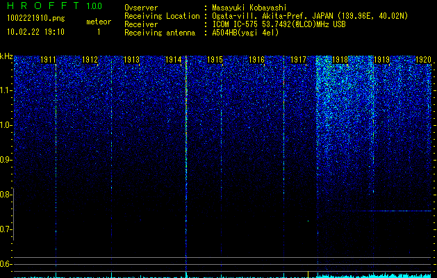Click the small echo dot near 0.72 kHz

pyautogui.click(x=308, y=221)
